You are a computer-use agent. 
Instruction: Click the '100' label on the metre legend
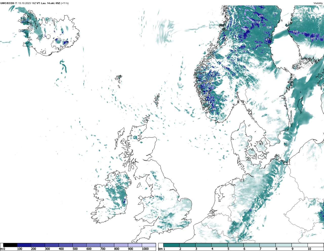click(20, 249)
